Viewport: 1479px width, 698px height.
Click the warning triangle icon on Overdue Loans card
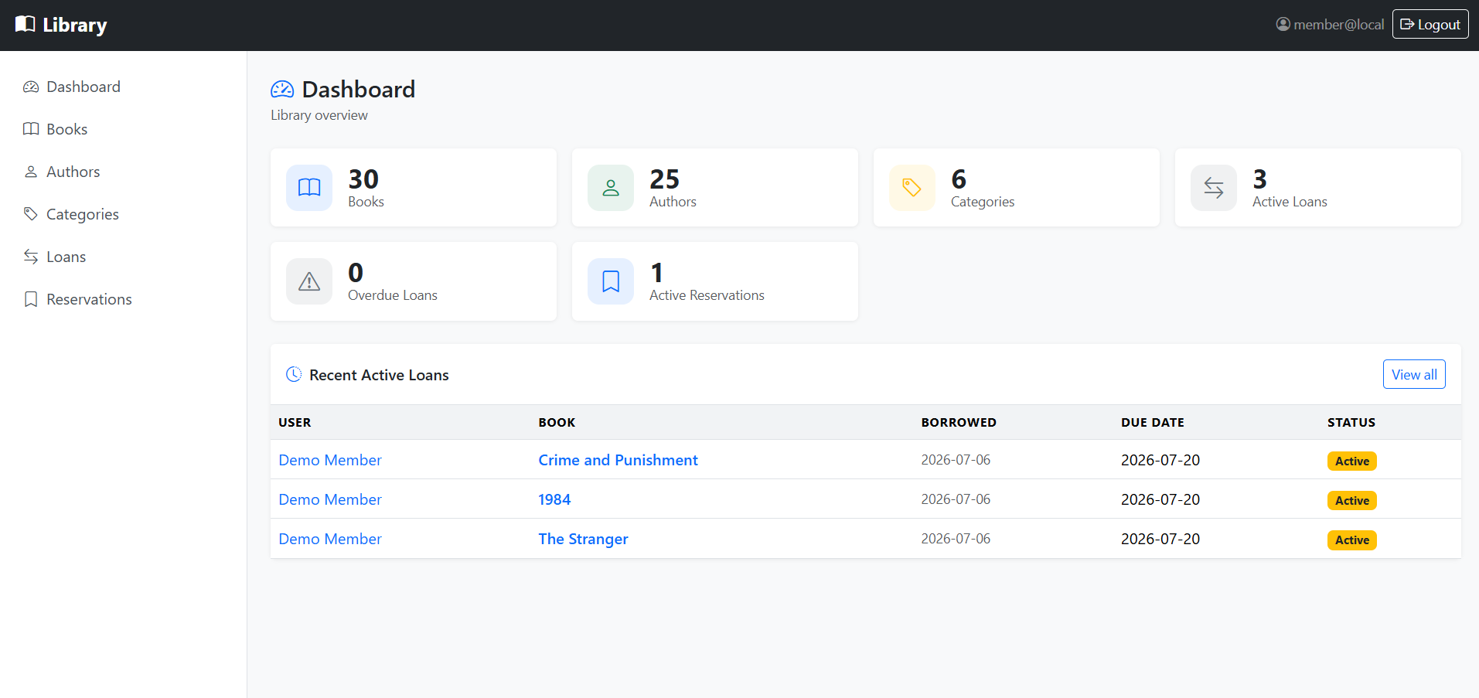309,281
